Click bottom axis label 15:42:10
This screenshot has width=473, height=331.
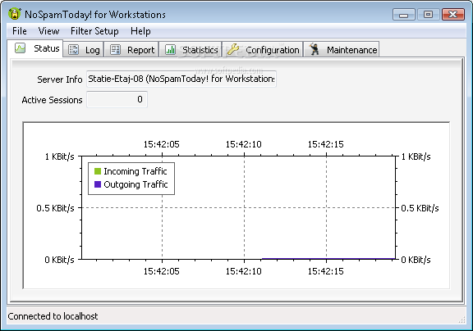click(x=243, y=271)
